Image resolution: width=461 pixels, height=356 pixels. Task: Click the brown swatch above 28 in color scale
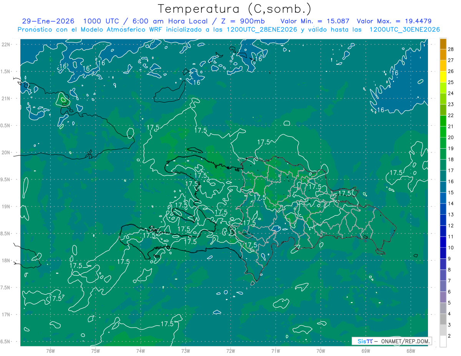pyautogui.click(x=443, y=43)
